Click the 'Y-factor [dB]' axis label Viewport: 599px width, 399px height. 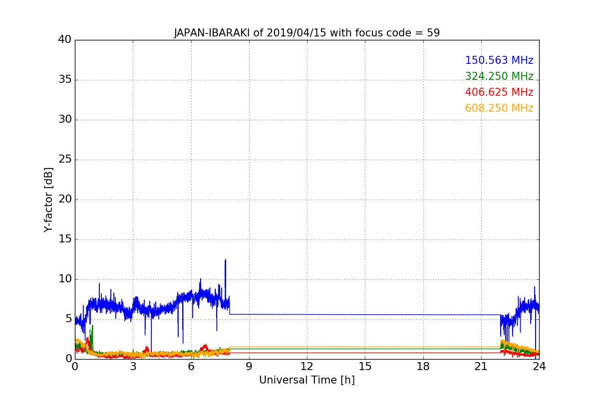48,199
